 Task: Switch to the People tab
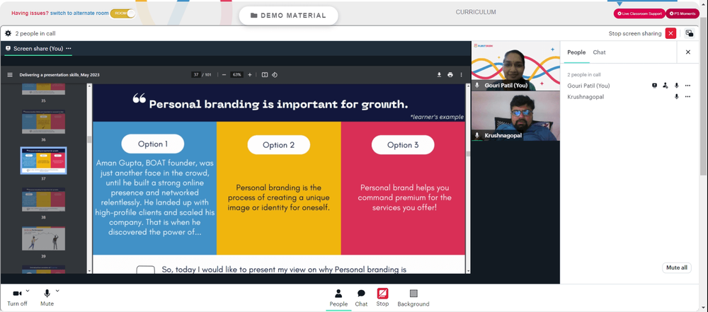pyautogui.click(x=576, y=52)
